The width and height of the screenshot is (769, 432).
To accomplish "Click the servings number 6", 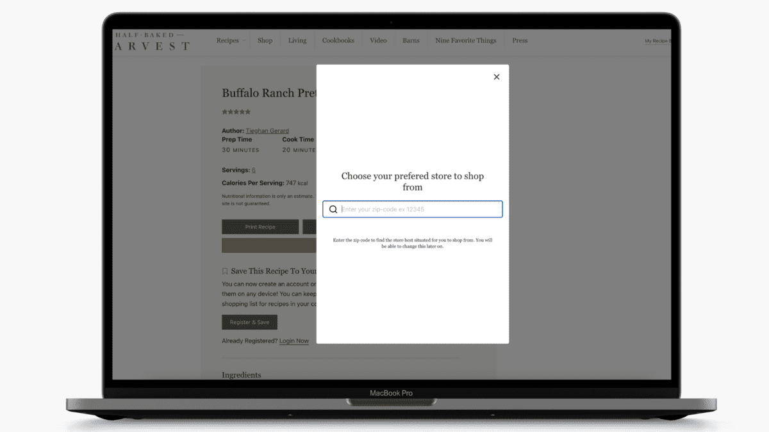I will pos(254,170).
